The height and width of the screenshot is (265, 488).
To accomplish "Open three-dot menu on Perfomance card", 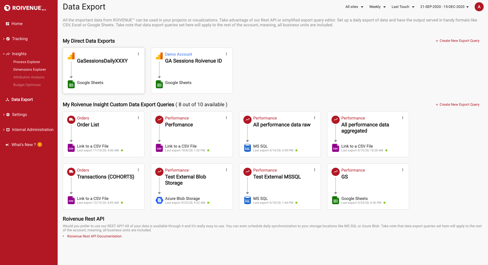I will 226,118.
